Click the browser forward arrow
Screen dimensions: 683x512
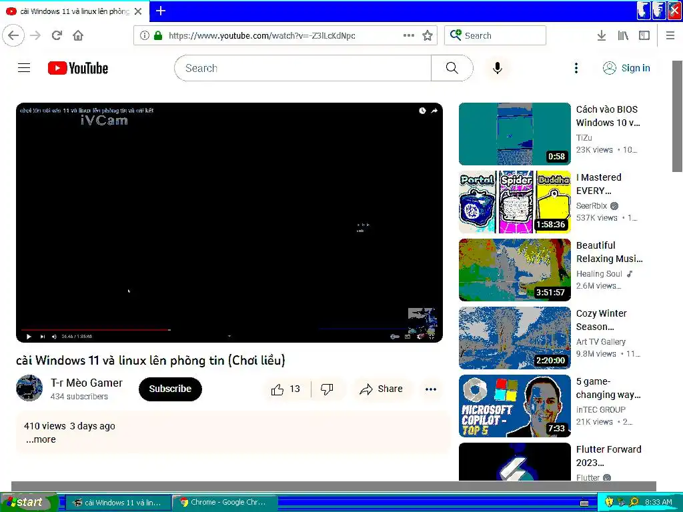tap(35, 35)
